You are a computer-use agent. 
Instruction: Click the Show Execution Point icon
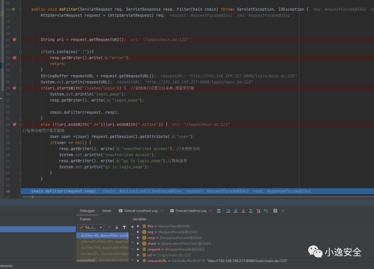[x=219, y=211]
